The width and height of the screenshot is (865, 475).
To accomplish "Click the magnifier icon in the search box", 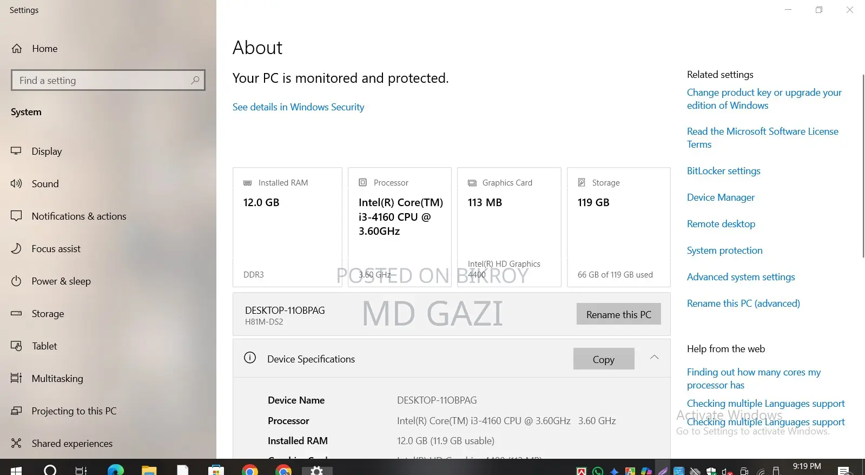I will pos(195,80).
